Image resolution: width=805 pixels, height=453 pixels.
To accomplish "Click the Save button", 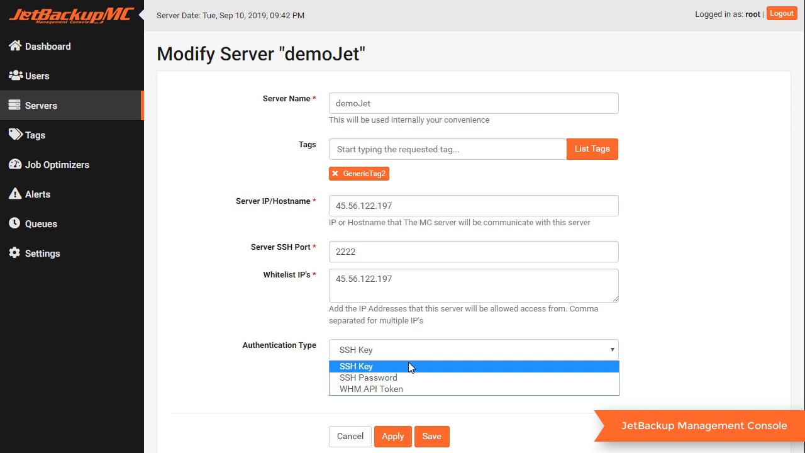I will point(432,437).
